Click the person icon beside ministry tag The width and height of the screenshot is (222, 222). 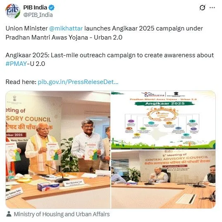point(9,214)
